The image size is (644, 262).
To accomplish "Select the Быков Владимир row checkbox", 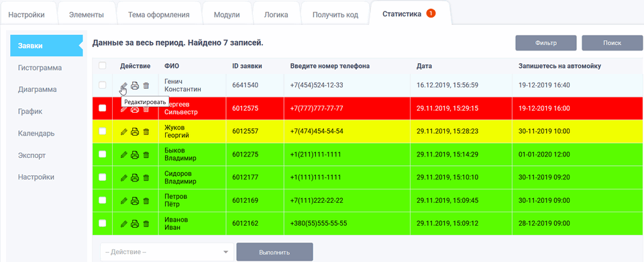I will (x=103, y=154).
